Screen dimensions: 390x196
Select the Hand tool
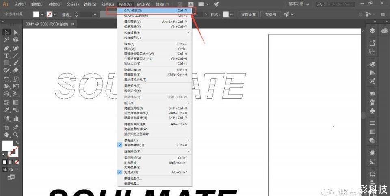coord(6,135)
